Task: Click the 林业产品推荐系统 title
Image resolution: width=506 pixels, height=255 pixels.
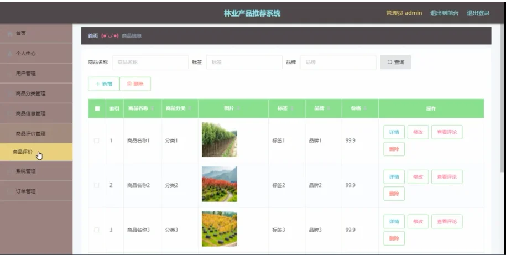Action: (x=252, y=13)
